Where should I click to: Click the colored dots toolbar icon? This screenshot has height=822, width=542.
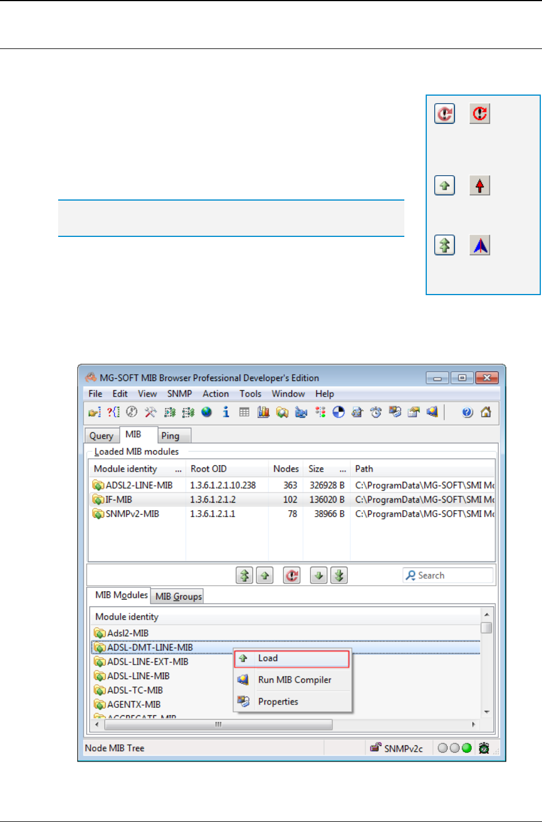coord(320,412)
